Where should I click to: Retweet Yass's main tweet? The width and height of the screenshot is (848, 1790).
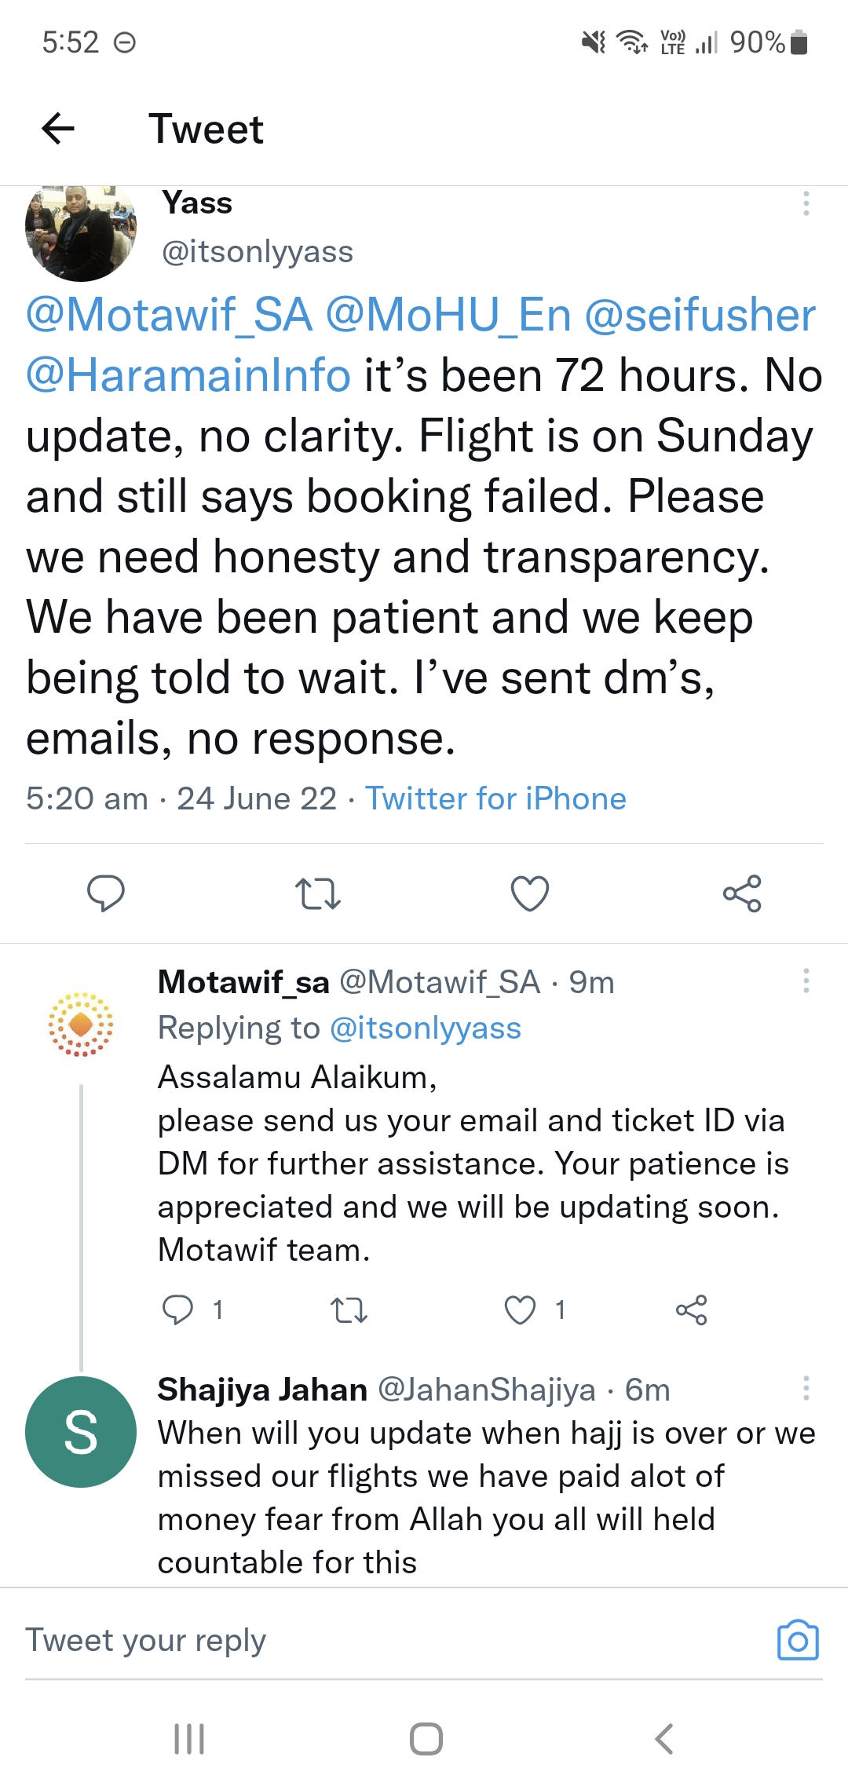coord(318,893)
